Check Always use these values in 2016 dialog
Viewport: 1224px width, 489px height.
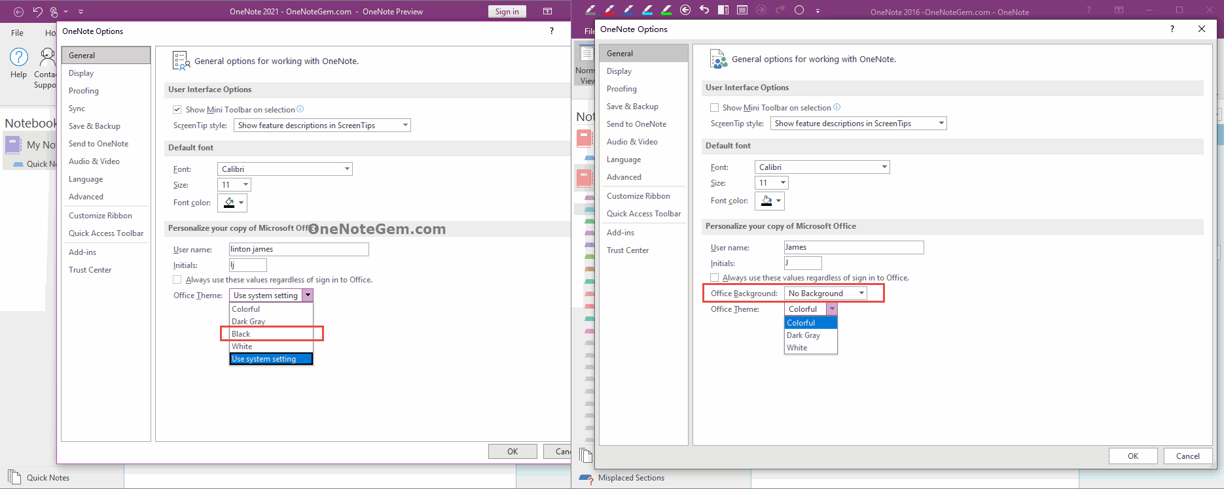pyautogui.click(x=714, y=278)
